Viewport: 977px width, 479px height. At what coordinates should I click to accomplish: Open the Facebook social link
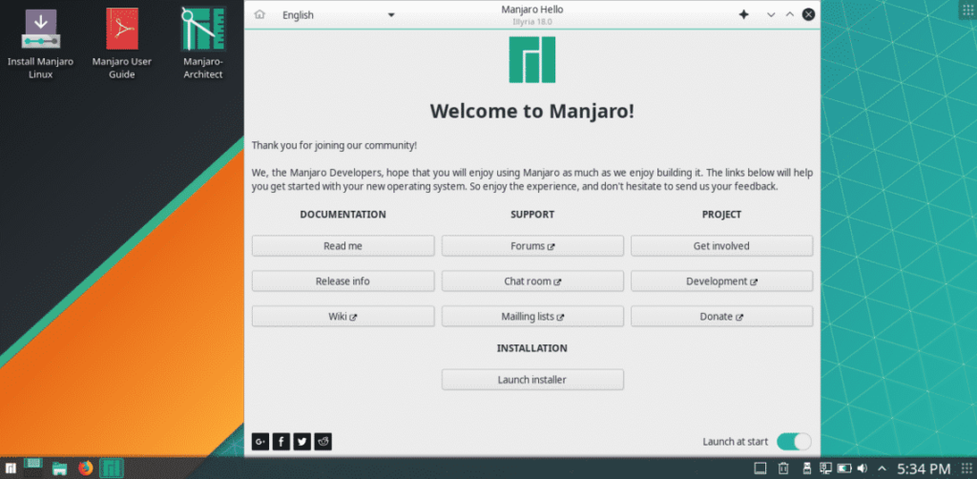tap(281, 442)
